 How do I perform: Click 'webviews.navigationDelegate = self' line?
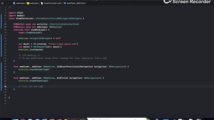[x=39, y=38]
